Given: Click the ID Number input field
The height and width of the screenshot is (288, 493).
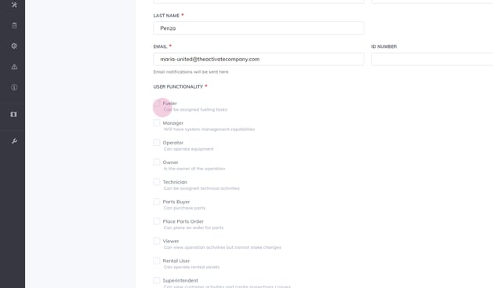Looking at the screenshot, I should (432, 59).
